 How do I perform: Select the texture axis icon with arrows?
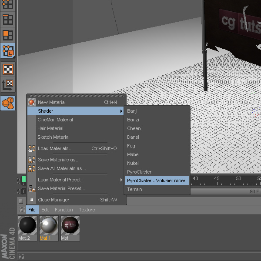coord(8,85)
